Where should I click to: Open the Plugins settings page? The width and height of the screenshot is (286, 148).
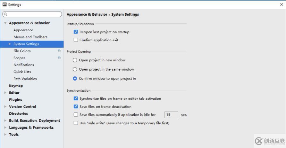tap(15, 100)
